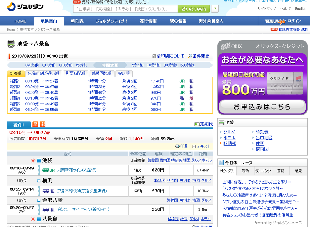
Task: Click the printer icon next to 印刷
Action: 178,146
